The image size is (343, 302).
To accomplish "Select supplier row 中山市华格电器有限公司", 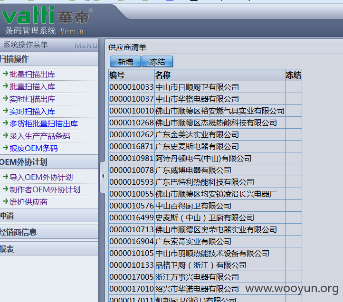I will point(205,99).
